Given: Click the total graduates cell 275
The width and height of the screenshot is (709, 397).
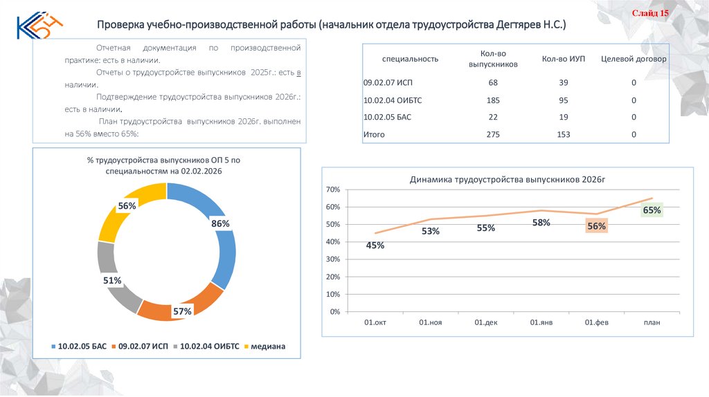Looking at the screenshot, I should point(493,135).
